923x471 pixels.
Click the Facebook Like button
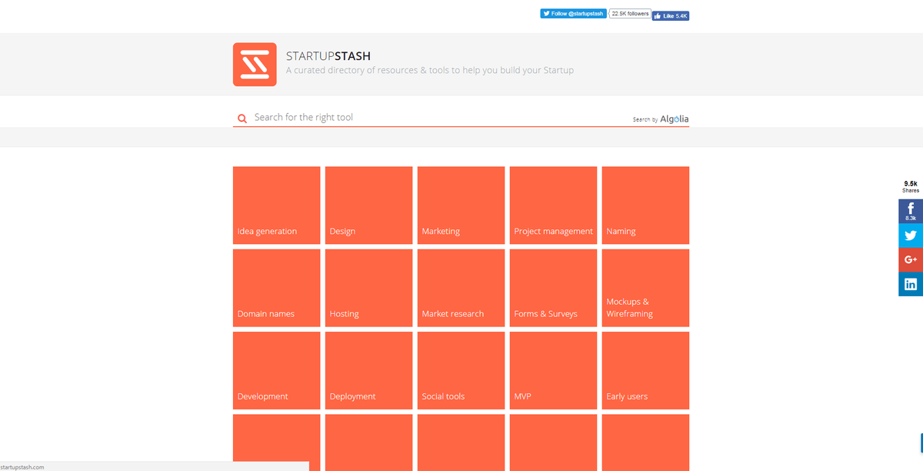pyautogui.click(x=671, y=15)
